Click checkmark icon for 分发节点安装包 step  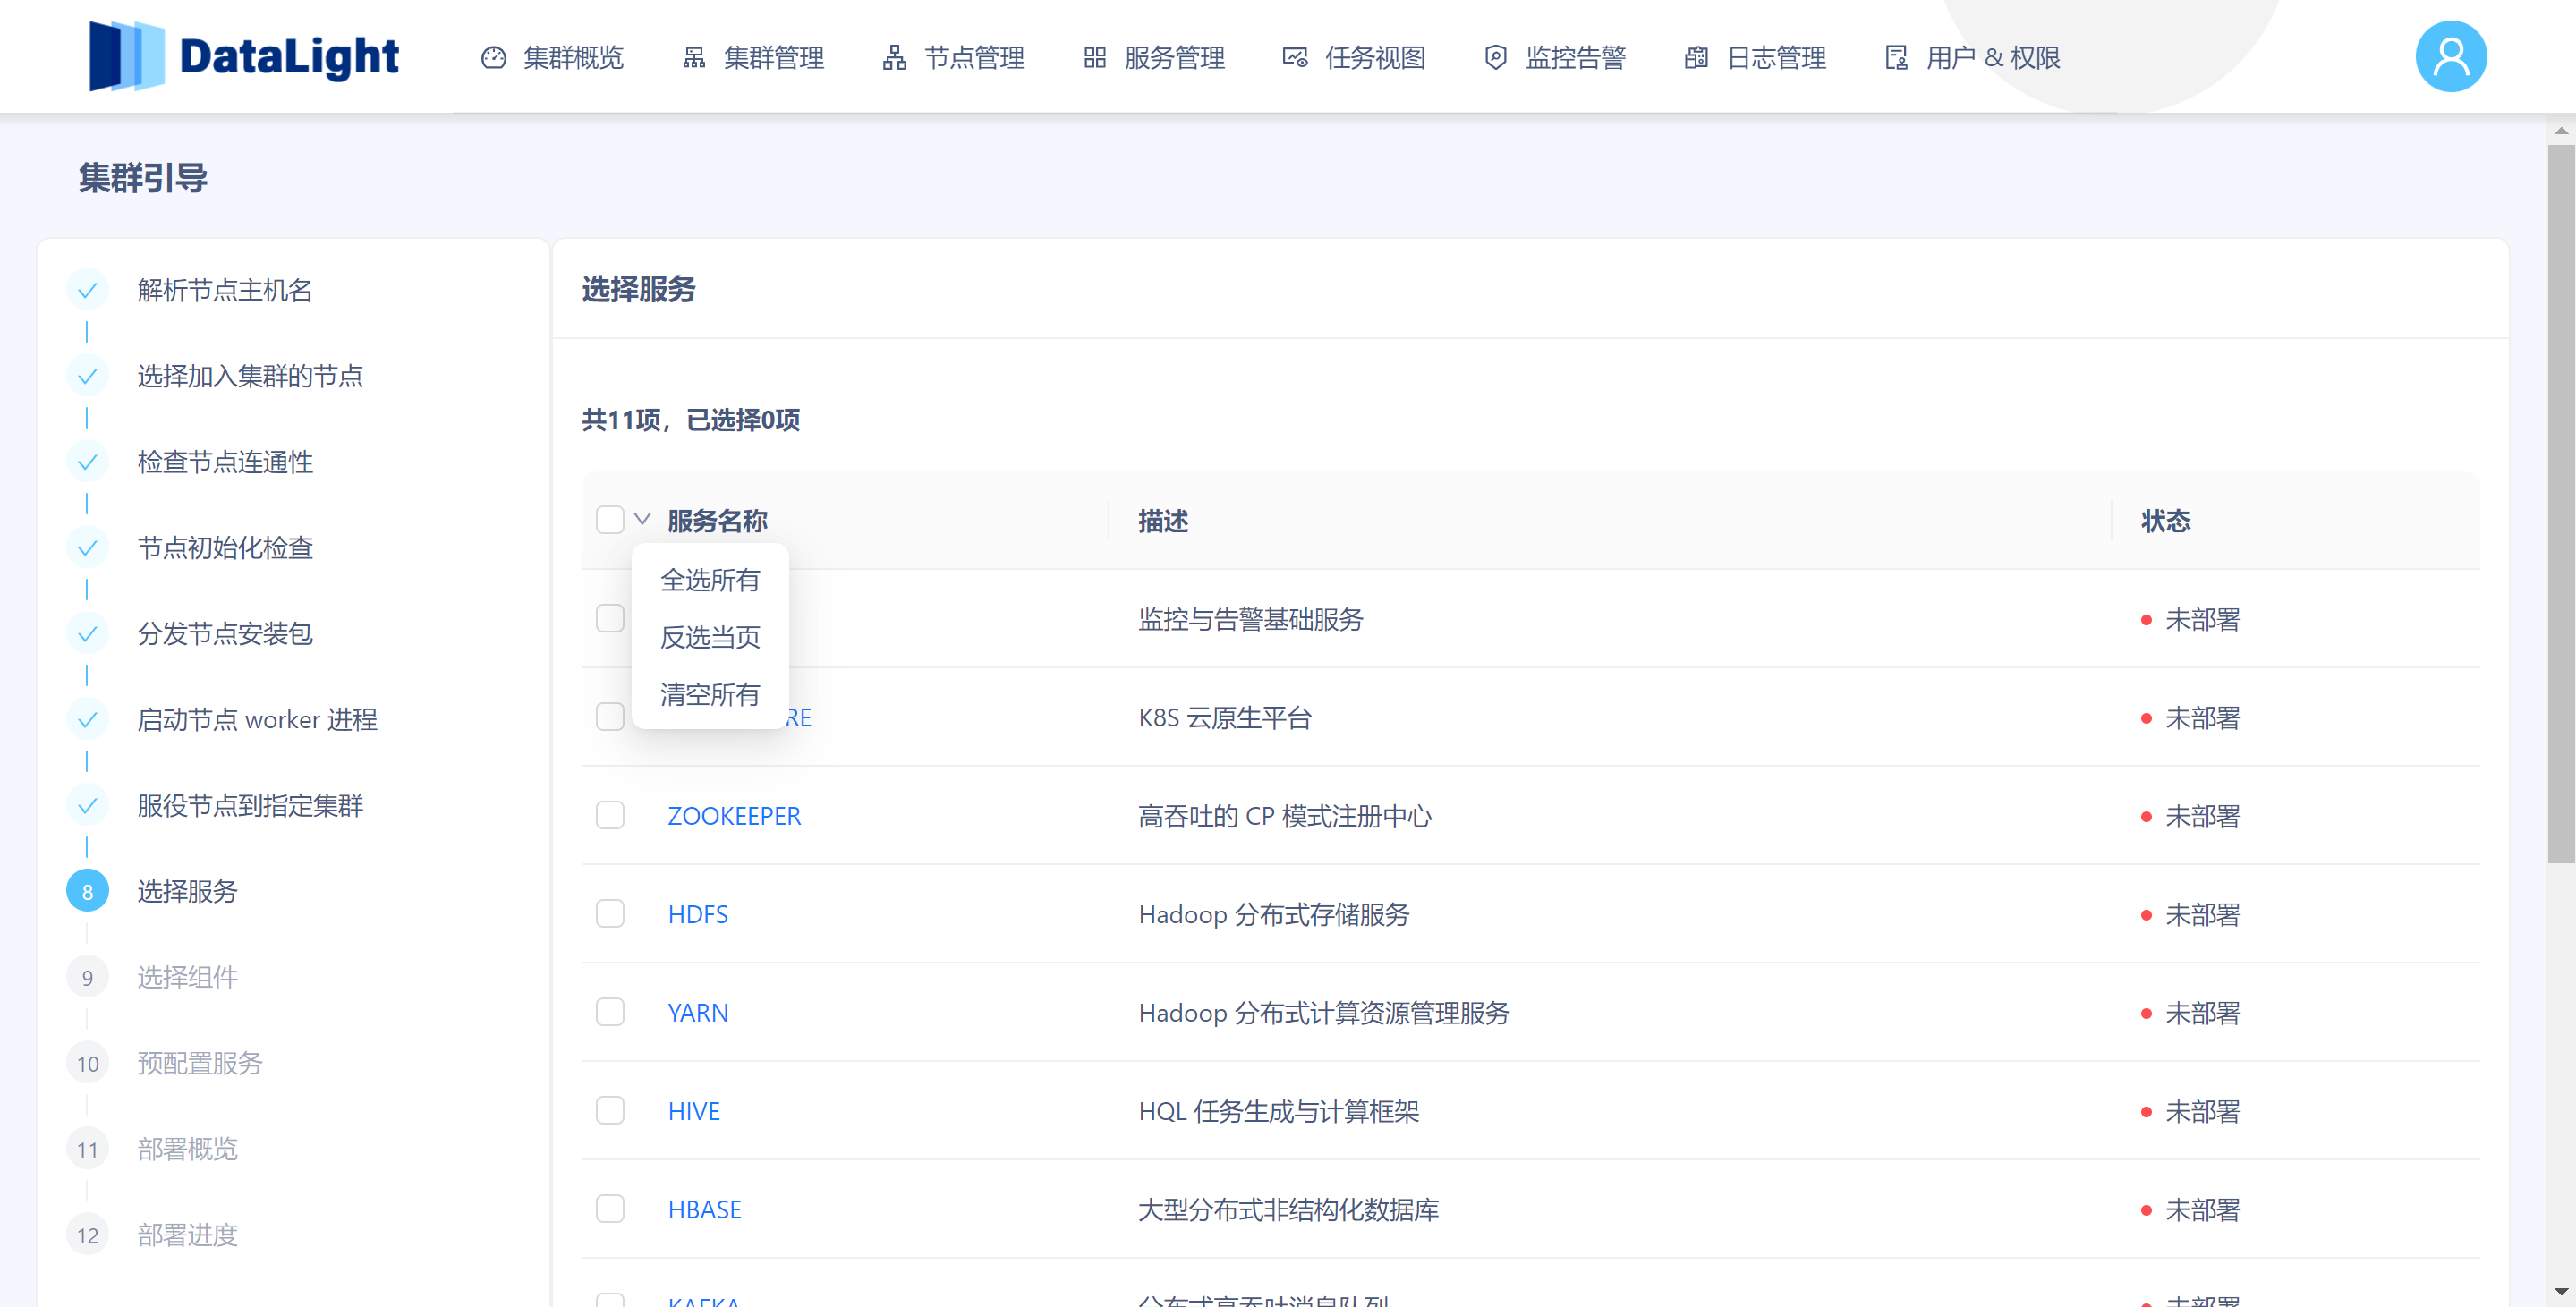click(87, 634)
